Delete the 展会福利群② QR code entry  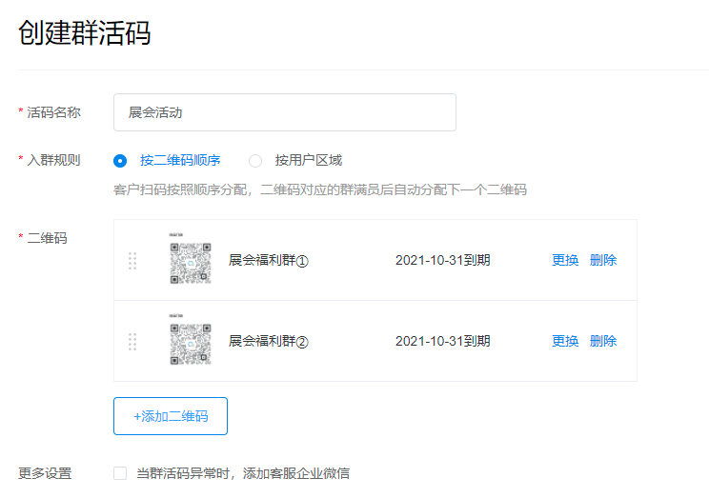(603, 341)
